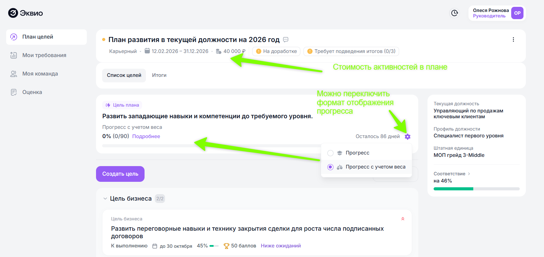Select Прогресс с учетом веса radio option
Screen dimensions: 544x257
[x=330, y=167]
